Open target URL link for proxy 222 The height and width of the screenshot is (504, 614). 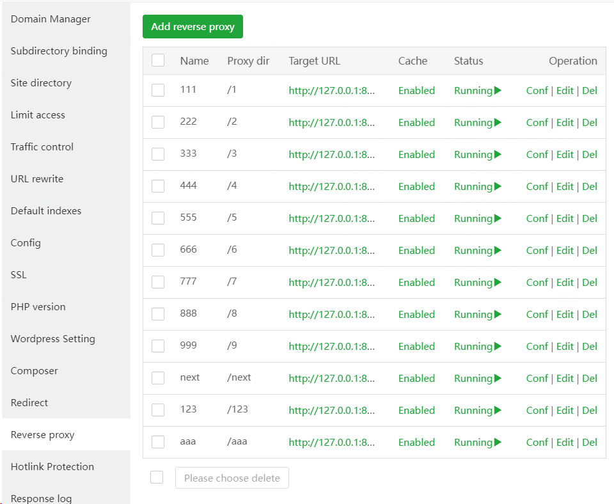pos(331,123)
